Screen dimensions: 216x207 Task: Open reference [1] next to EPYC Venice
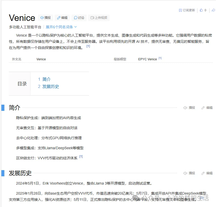[x=160, y=58]
